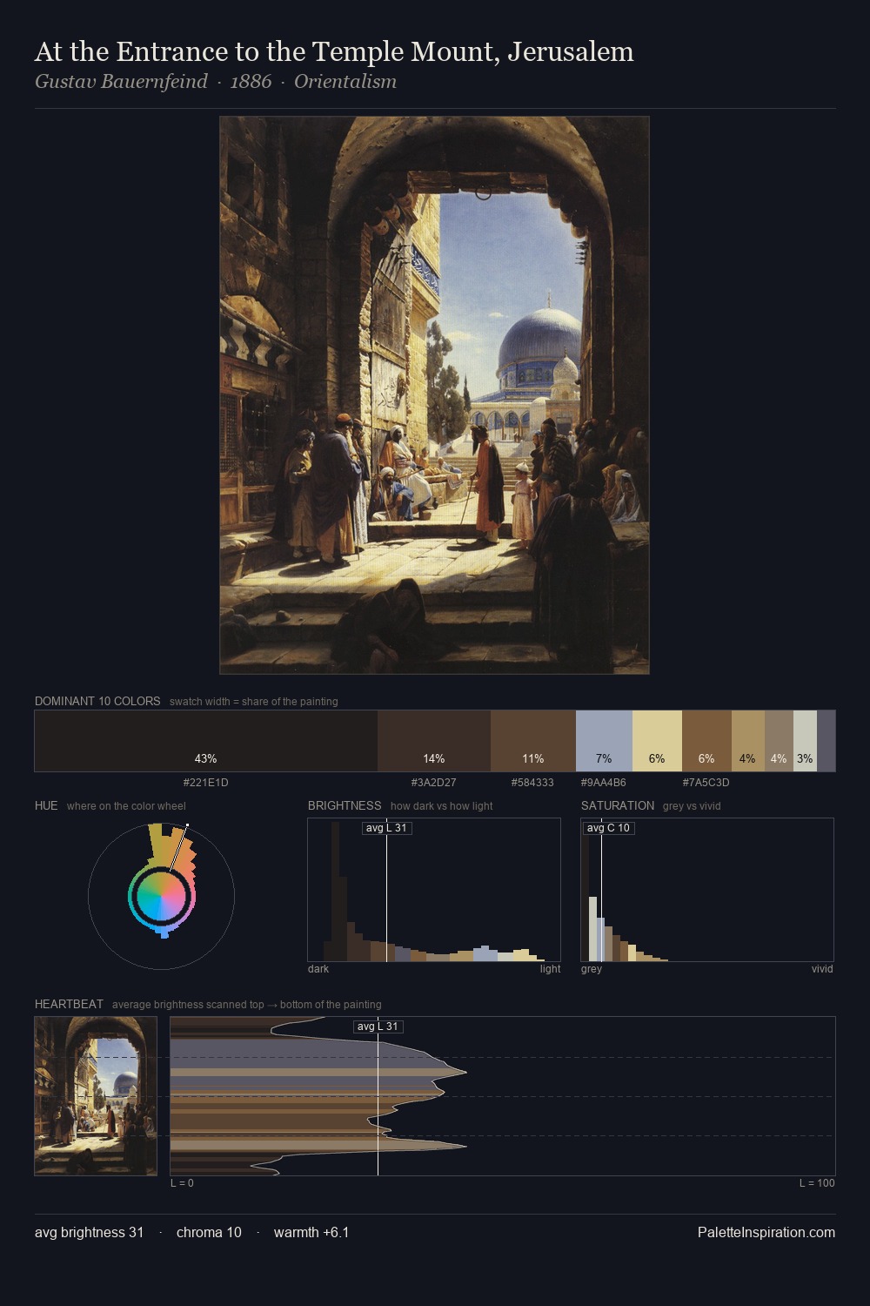This screenshot has width=870, height=1306.
Task: Select the 14% dark brown swatch
Action: tap(434, 741)
